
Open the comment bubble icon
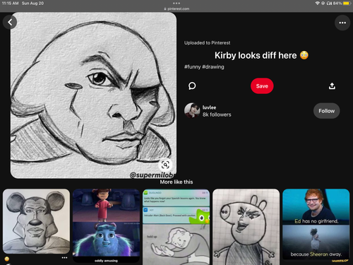[x=192, y=86]
